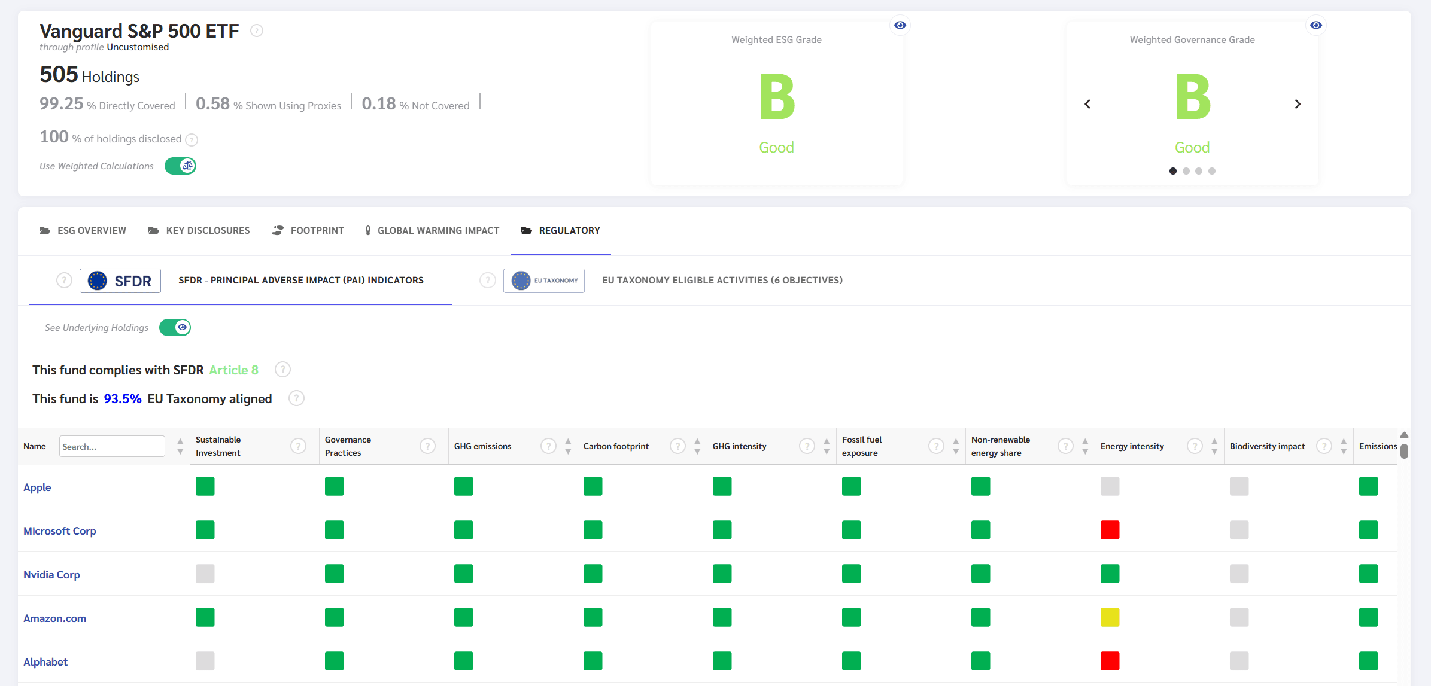This screenshot has width=1431, height=686.
Task: Click the Uncustomised profile label
Action: tap(138, 47)
